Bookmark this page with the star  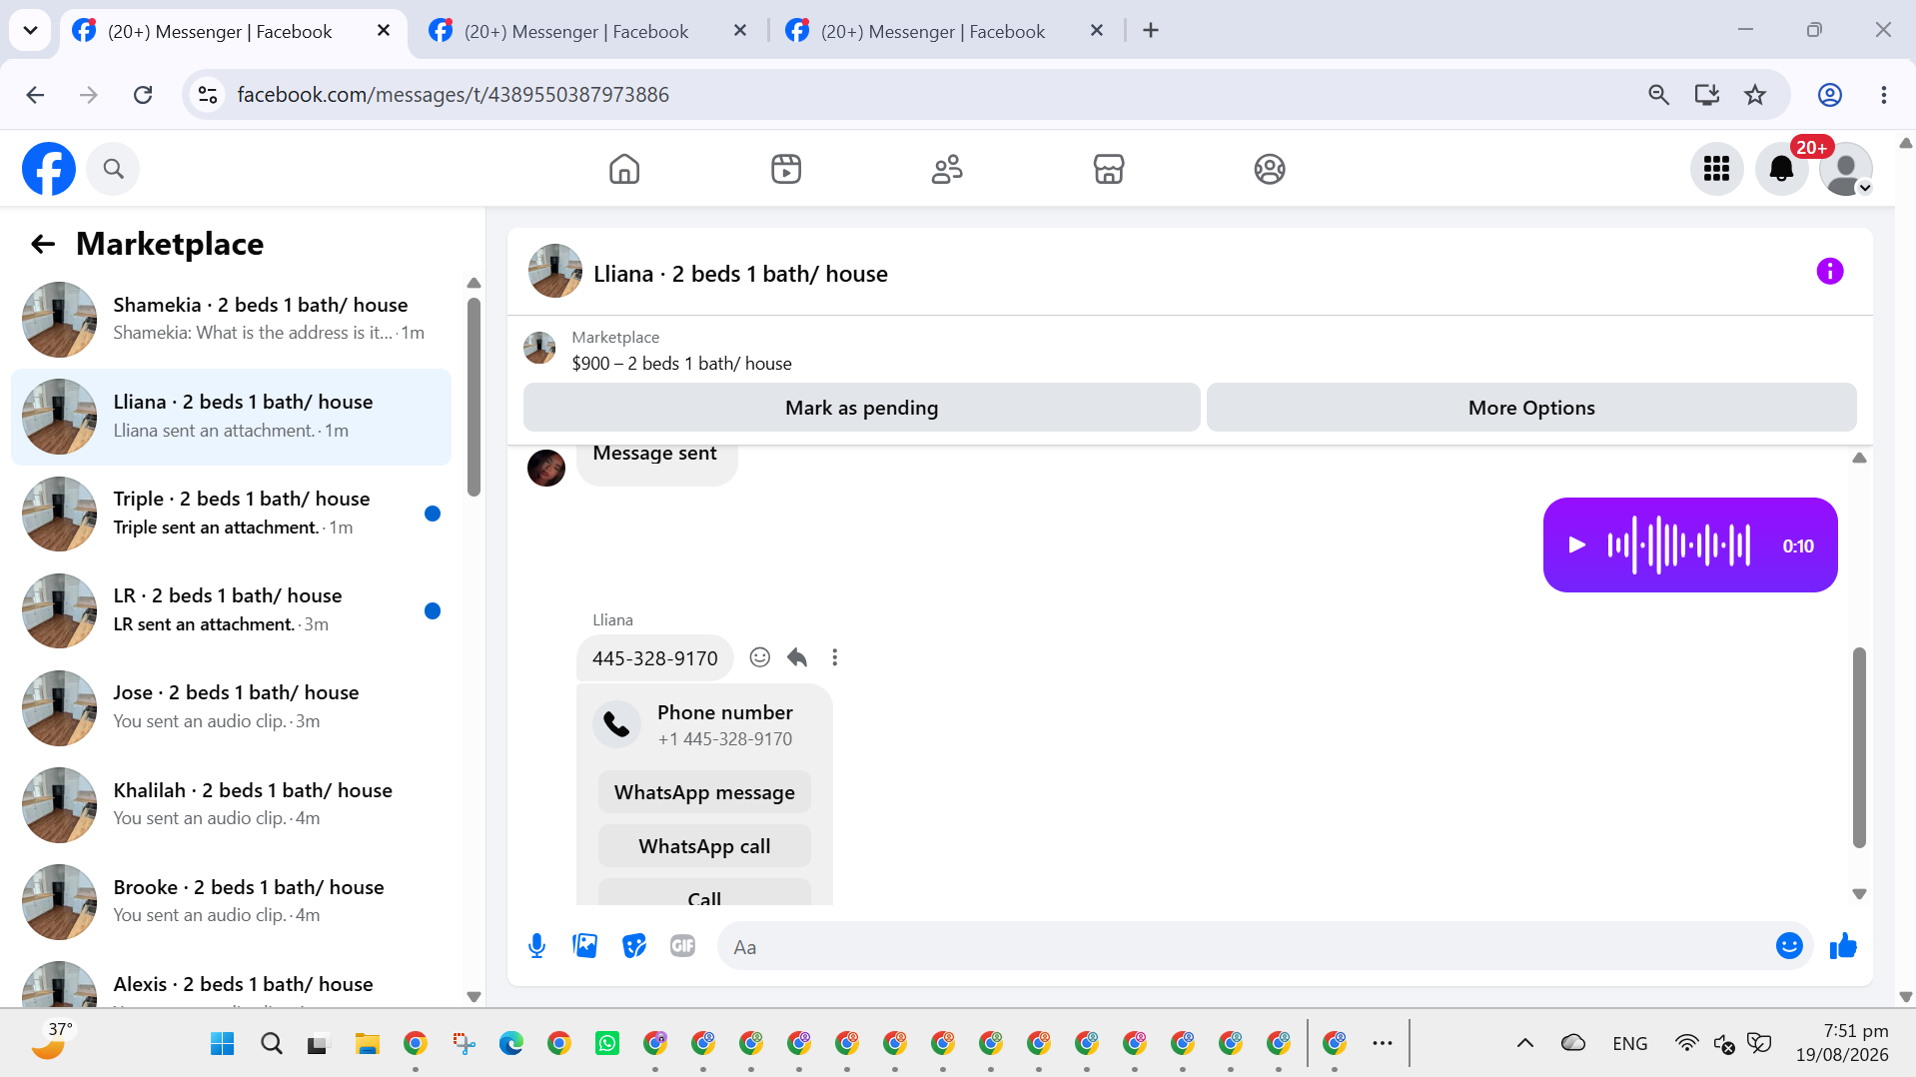point(1755,95)
